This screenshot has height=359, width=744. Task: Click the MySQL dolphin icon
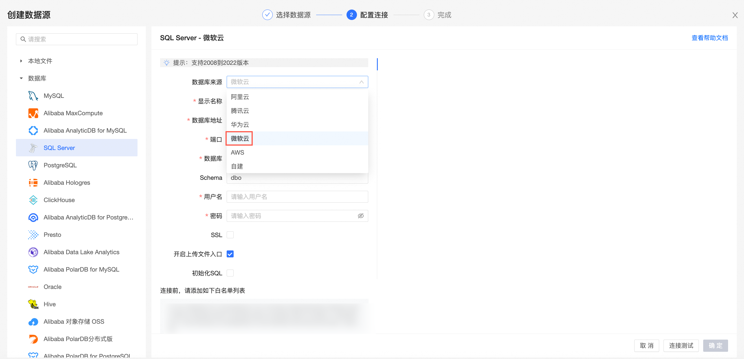(33, 96)
